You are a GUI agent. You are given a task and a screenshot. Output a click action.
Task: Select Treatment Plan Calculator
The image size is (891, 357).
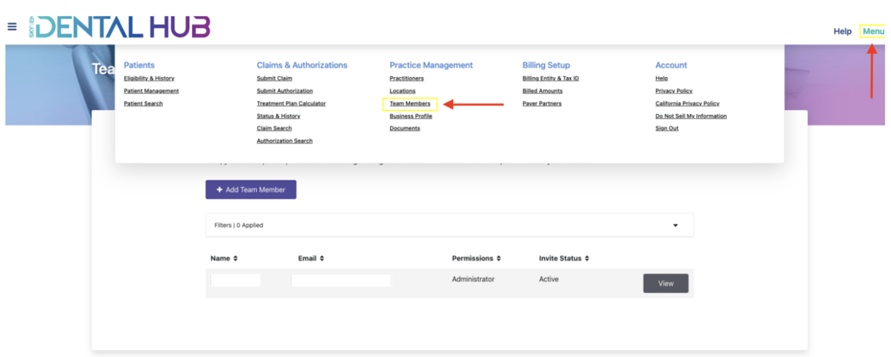tap(291, 103)
